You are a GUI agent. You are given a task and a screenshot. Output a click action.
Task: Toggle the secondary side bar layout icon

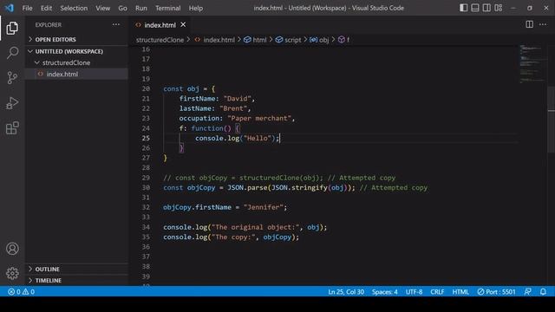(486, 8)
